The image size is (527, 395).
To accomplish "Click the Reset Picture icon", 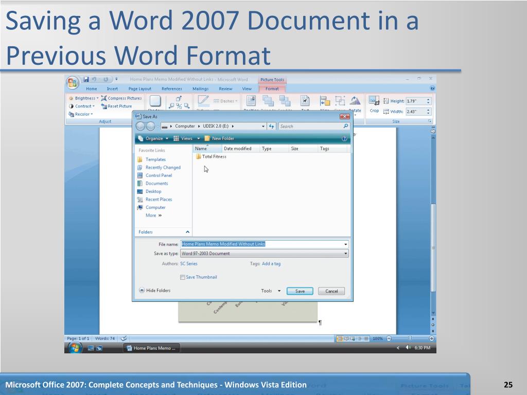I will coord(104,106).
